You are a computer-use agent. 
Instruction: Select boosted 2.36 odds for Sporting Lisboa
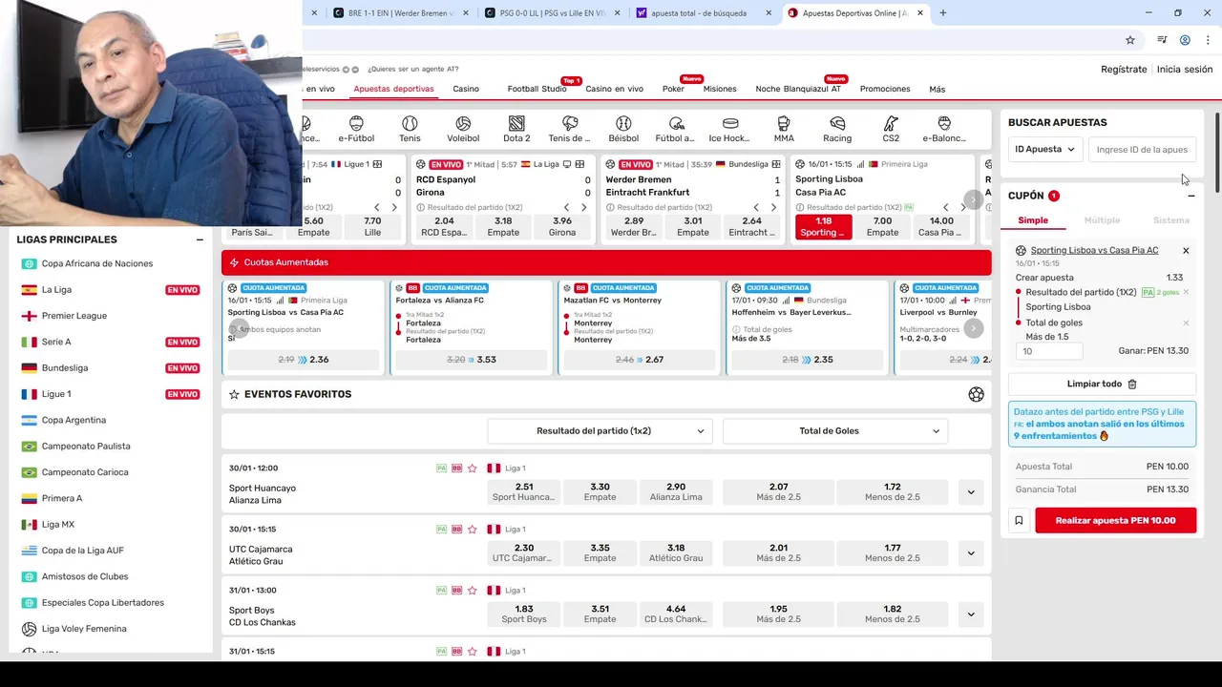304,360
